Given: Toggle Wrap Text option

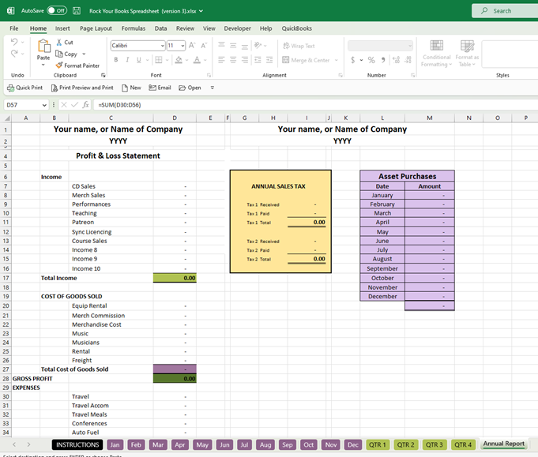Looking at the screenshot, I should tap(298, 46).
